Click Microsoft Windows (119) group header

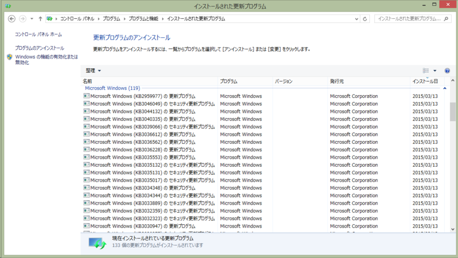coord(112,88)
